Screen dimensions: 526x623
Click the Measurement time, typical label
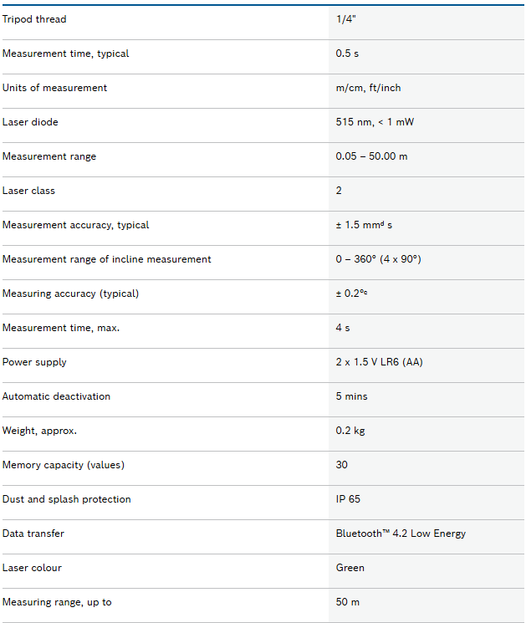pos(66,54)
